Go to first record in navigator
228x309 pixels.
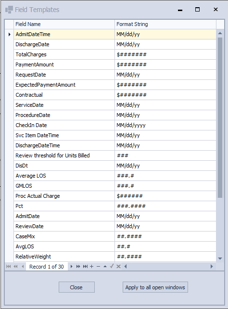9,267
